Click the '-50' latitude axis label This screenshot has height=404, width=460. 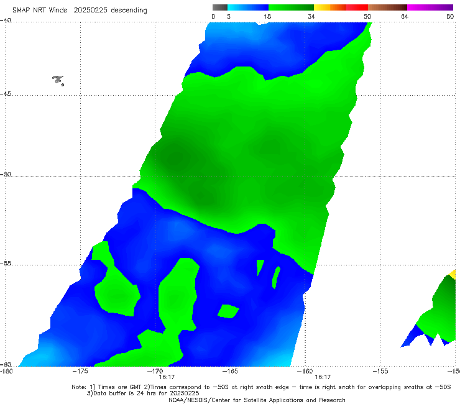6,174
